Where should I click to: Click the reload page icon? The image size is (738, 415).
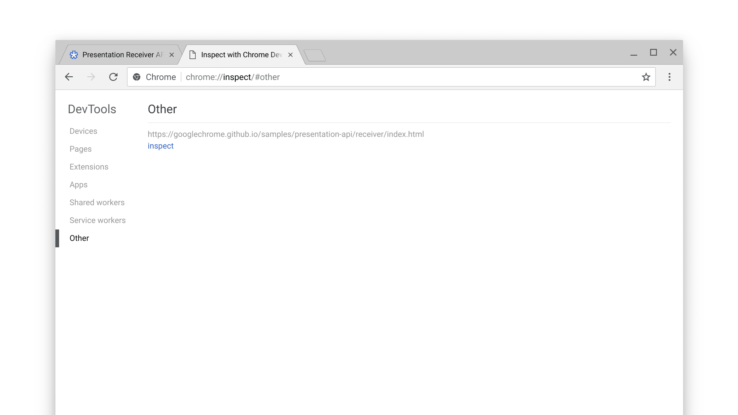[x=113, y=77]
